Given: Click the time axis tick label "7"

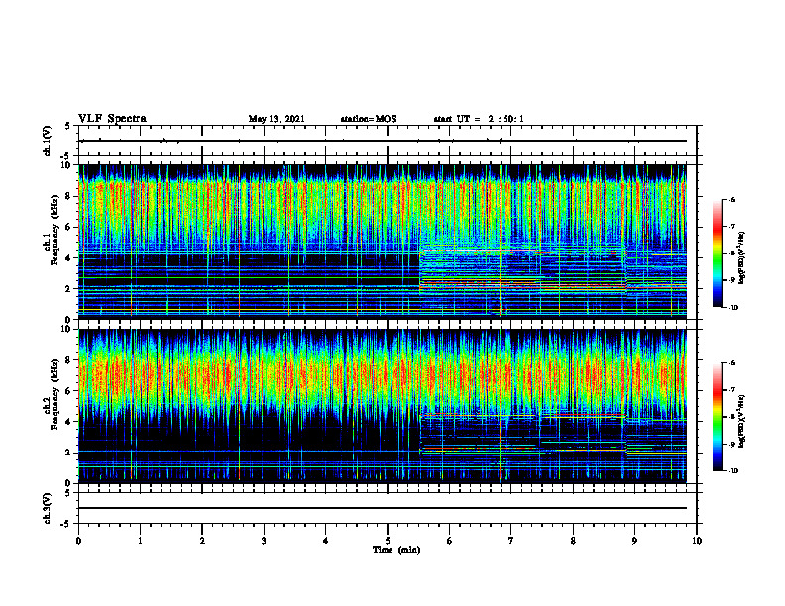Looking at the screenshot, I should click(x=511, y=541).
